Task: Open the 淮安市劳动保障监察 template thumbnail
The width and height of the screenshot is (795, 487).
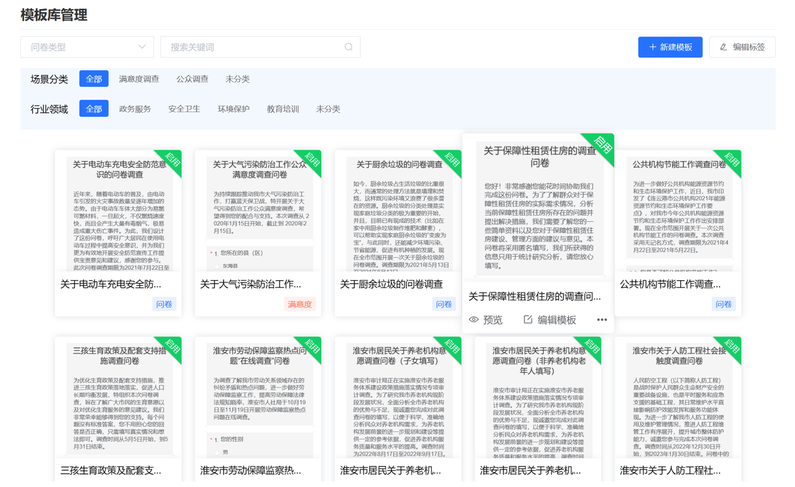Action: (x=258, y=397)
